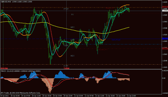
Task: Click the 1.5965 price axis label
Action: (x=165, y=22)
